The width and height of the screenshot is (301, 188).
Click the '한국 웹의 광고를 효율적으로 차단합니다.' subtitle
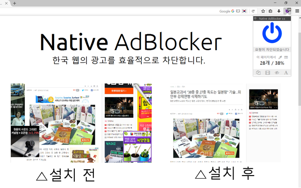(x=129, y=60)
